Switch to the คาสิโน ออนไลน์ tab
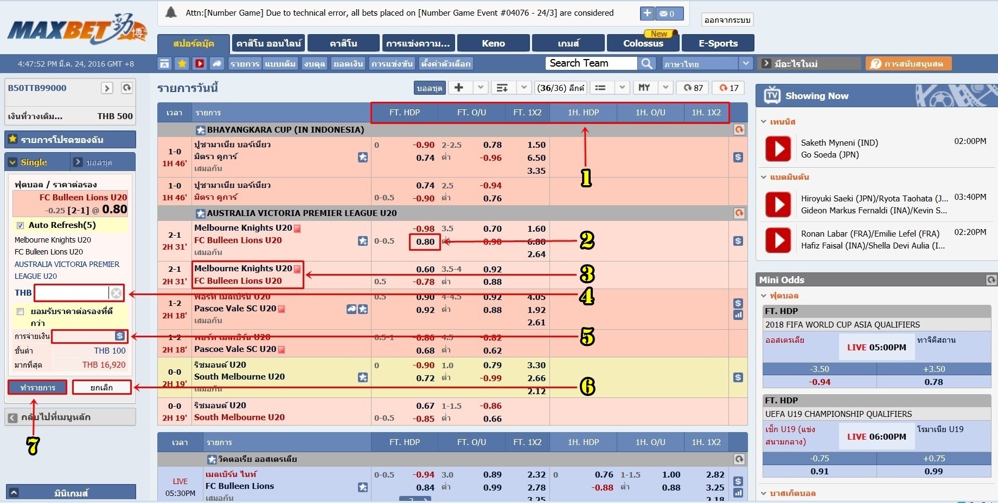Image resolution: width=998 pixels, height=503 pixels. 268,43
